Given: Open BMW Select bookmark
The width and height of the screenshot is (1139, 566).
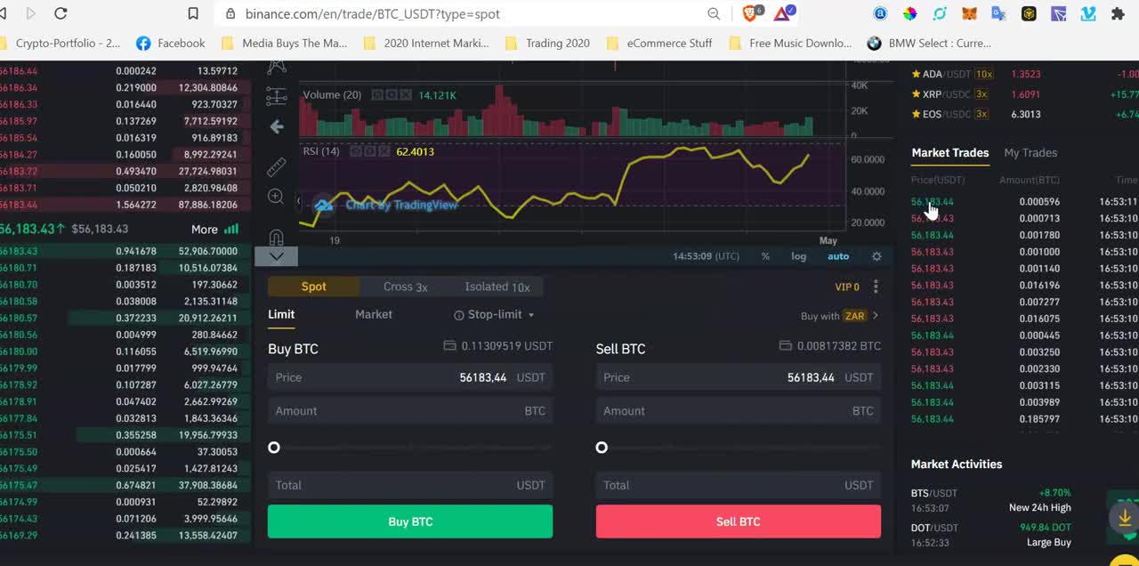Looking at the screenshot, I should pos(930,43).
